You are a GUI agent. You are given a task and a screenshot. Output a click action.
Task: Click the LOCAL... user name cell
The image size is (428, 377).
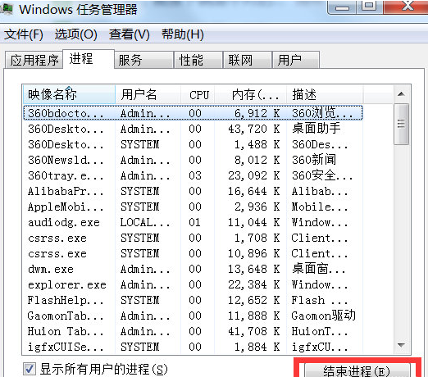[145, 222]
